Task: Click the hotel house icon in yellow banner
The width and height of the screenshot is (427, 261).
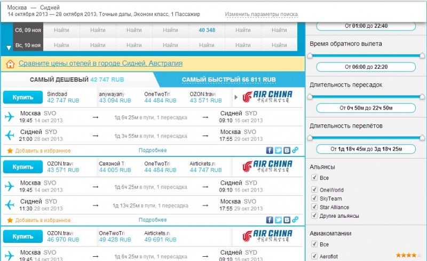Action: coord(10,64)
